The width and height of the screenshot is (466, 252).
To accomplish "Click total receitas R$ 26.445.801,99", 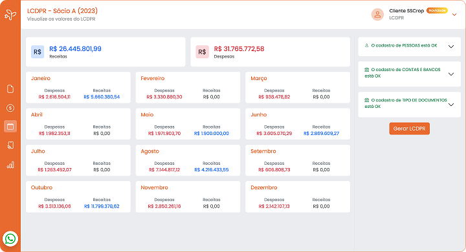I will click(75, 48).
